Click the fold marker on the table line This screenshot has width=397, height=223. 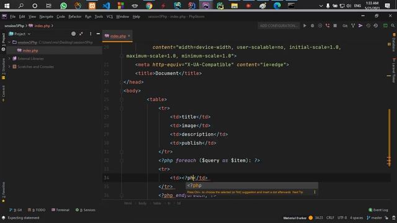coord(122,99)
